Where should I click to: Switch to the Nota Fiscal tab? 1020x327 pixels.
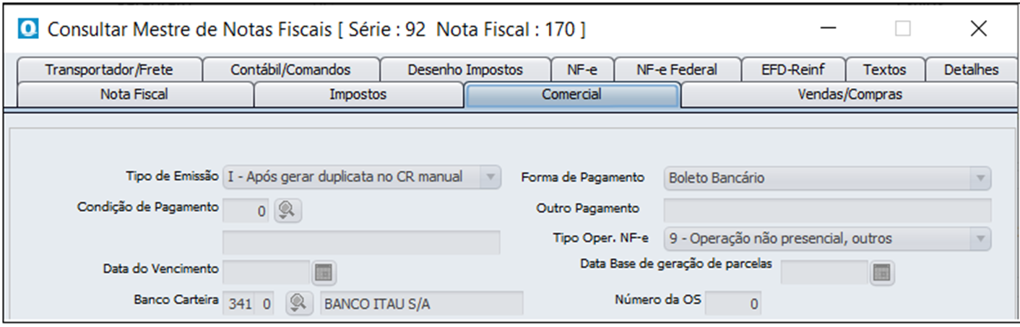(x=134, y=94)
